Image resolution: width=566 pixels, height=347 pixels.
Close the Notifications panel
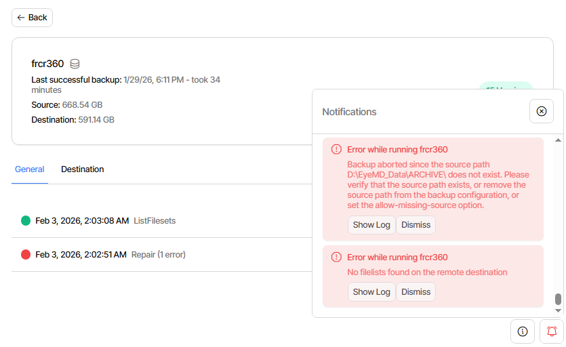tap(541, 111)
